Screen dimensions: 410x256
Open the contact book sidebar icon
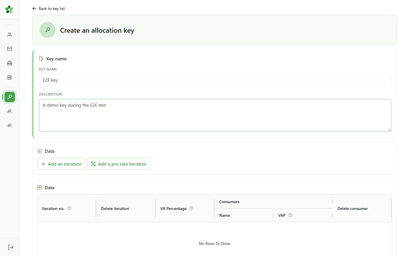coord(9,77)
